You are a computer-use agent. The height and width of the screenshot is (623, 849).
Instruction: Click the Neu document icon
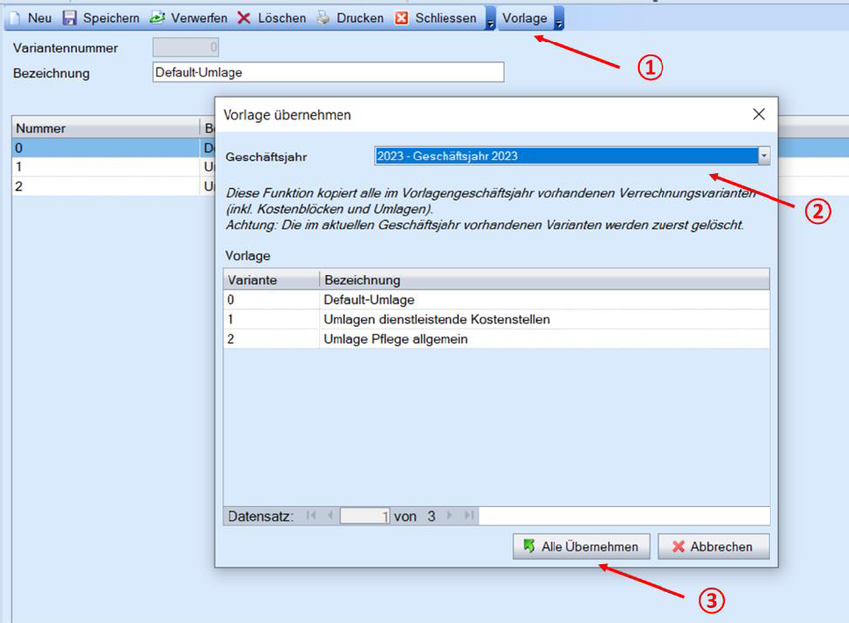tap(15, 18)
